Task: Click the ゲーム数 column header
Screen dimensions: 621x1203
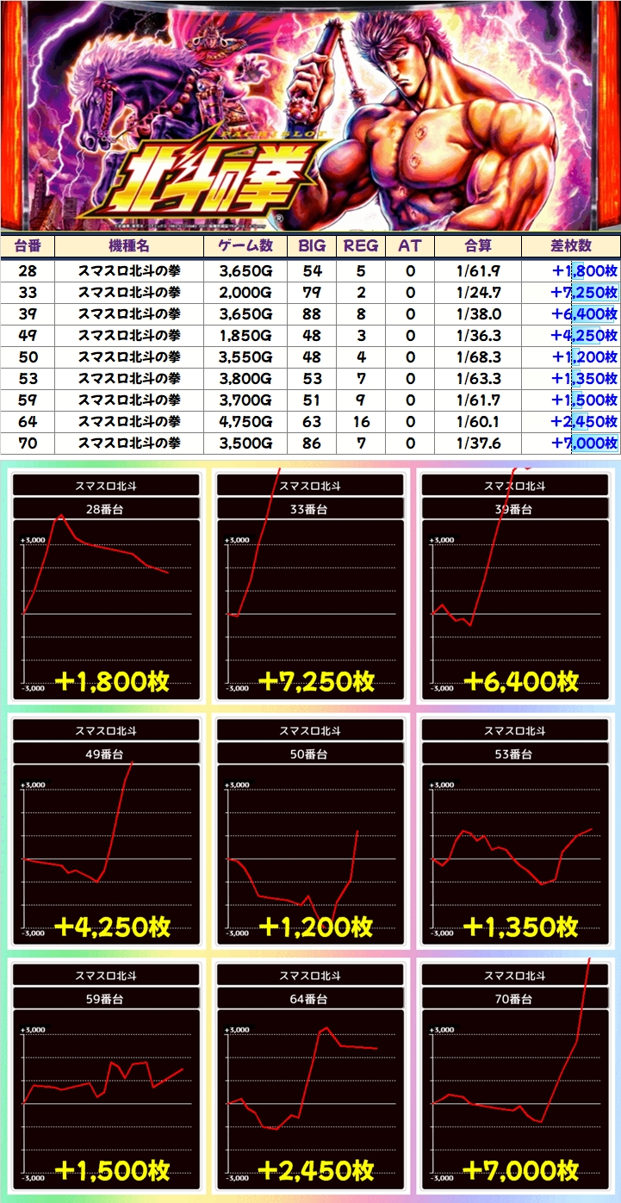Action: (x=245, y=245)
